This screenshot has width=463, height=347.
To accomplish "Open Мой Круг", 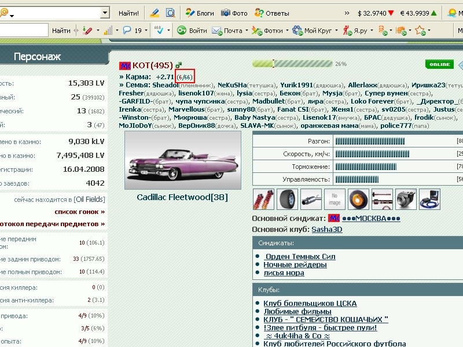I will click(x=312, y=31).
